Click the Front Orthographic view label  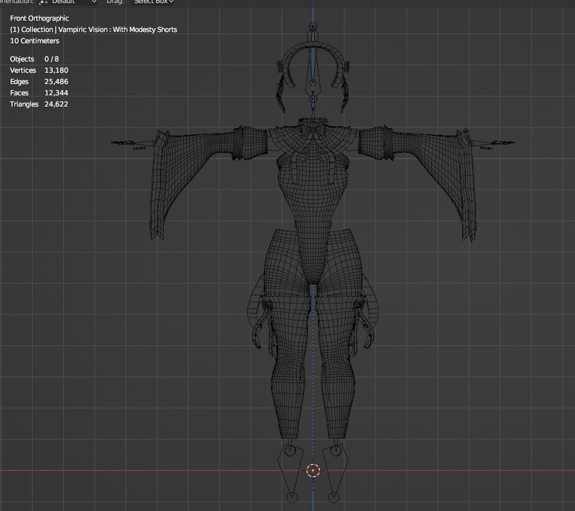click(x=40, y=18)
